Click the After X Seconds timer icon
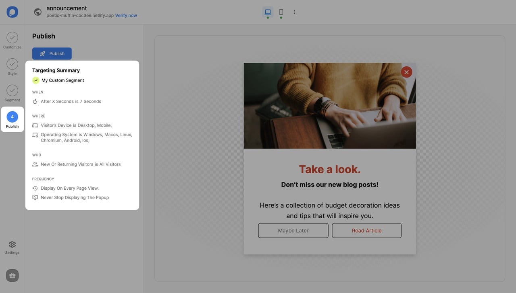The width and height of the screenshot is (516, 293). (x=35, y=102)
